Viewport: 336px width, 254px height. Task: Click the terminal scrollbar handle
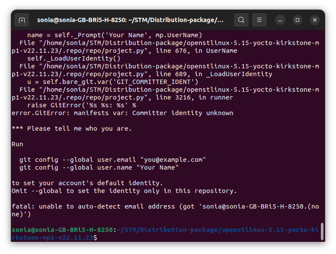tap(322, 231)
